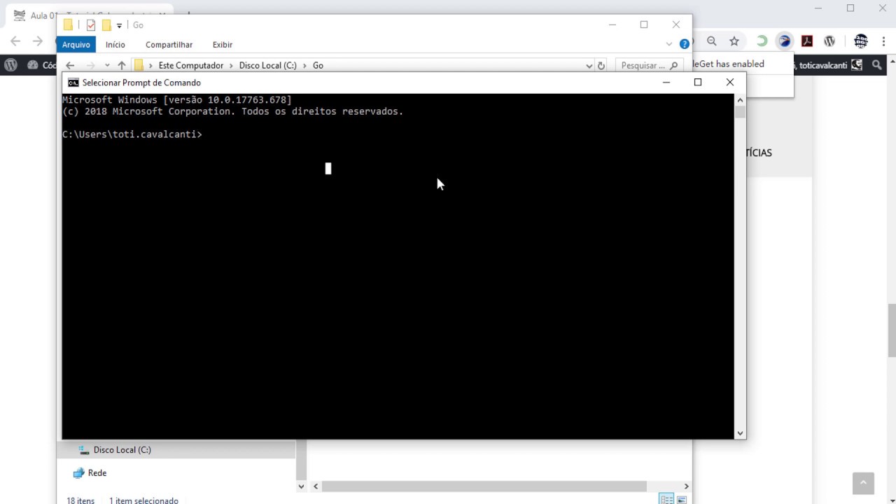This screenshot has width=896, height=504.
Task: Go back in File Explorer
Action: coord(70,65)
